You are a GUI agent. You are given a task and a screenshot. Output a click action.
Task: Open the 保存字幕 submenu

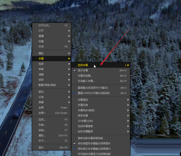tap(101, 116)
